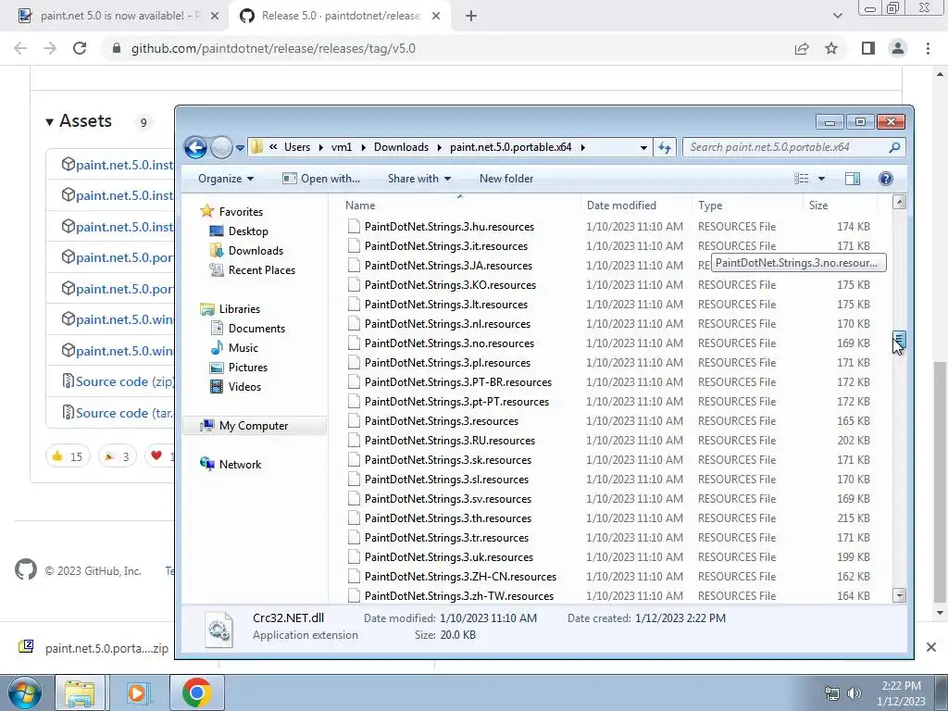Image resolution: width=948 pixels, height=711 pixels.
Task: Click Users segment in breadcrumb path
Action: pyautogui.click(x=297, y=147)
